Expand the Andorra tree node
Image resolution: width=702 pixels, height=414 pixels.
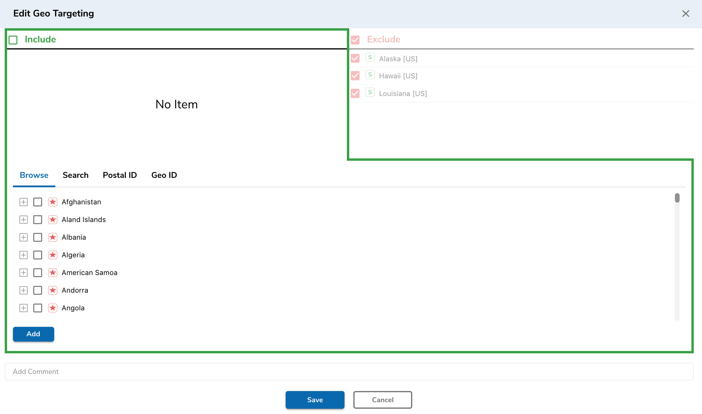24,290
